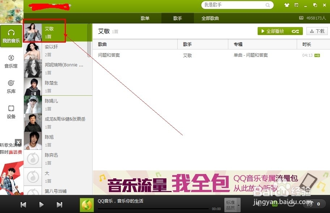The width and height of the screenshot is (330, 213).
Task: Toggle the 词 lyrics display
Action: click(x=275, y=205)
